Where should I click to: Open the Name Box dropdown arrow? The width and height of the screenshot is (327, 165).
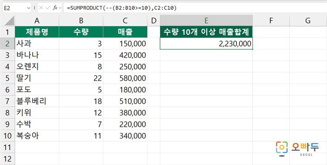(x=29, y=8)
